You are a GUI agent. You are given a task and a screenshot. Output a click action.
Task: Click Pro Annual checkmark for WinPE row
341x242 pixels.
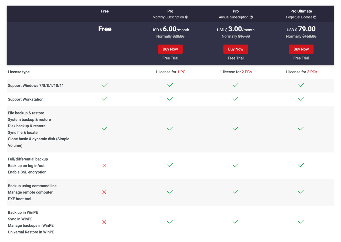click(235, 222)
